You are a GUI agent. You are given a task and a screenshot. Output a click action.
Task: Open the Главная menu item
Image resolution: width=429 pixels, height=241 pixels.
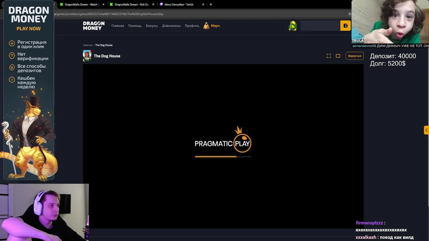point(118,26)
